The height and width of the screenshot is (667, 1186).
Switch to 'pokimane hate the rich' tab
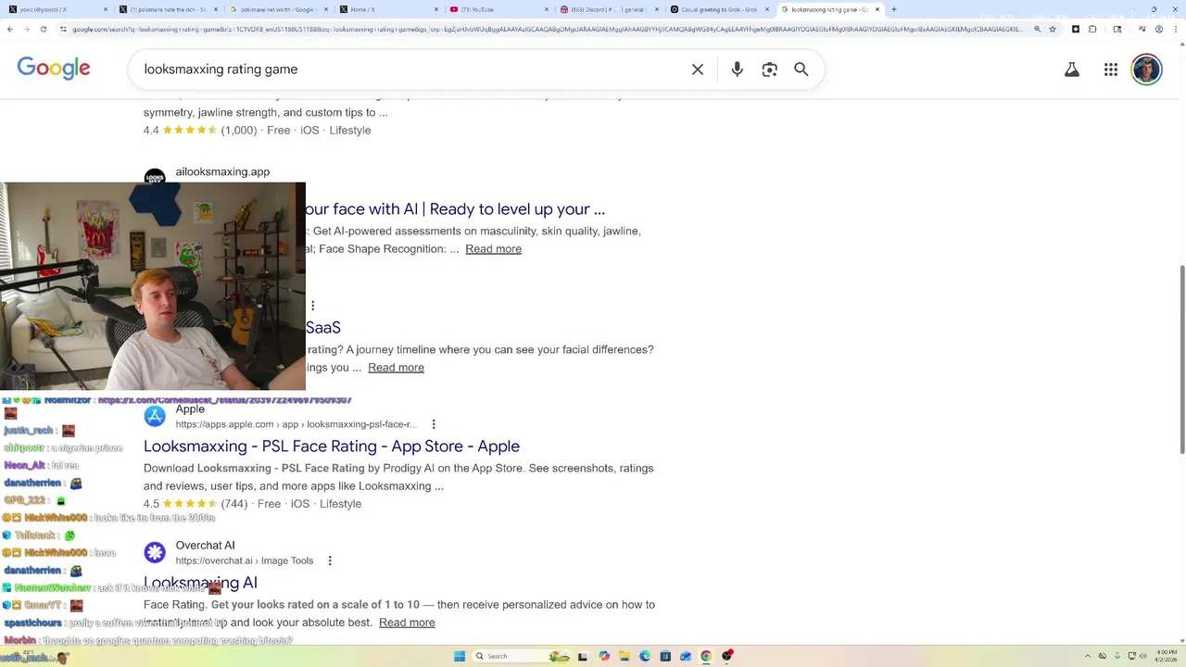coord(167,9)
